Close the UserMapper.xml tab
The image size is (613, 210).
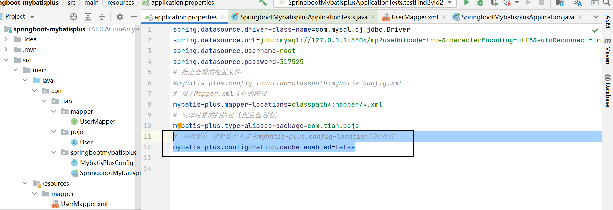point(444,17)
